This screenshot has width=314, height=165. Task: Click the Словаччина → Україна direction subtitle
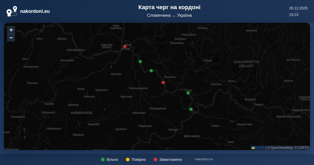click(x=169, y=15)
